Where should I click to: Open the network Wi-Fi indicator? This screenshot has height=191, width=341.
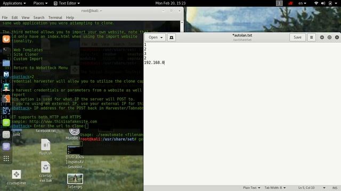pos(316,3)
